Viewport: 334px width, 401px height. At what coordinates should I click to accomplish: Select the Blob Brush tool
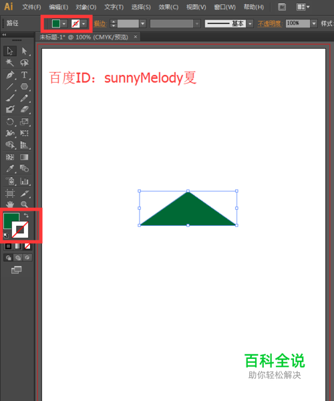10,110
